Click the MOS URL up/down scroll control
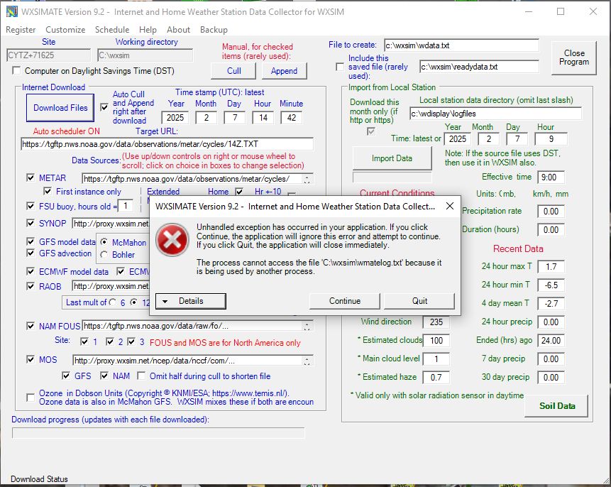 pos(307,361)
